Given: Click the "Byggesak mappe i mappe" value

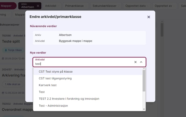Looking at the screenshot, I should tap(76, 41).
